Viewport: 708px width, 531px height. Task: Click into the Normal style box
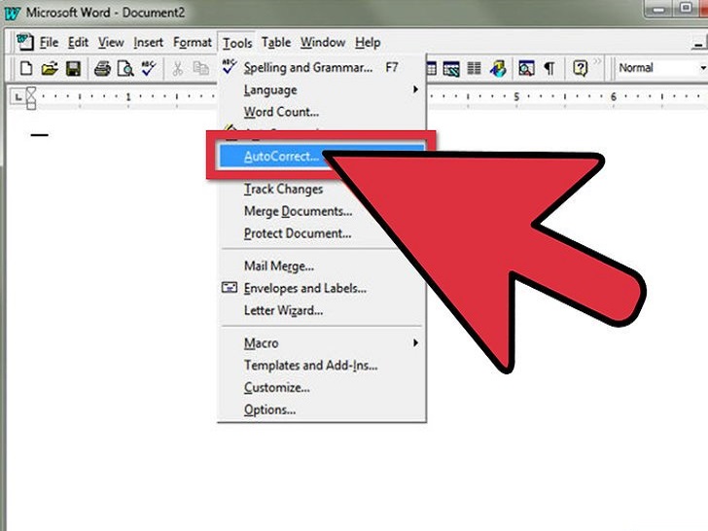coord(656,68)
